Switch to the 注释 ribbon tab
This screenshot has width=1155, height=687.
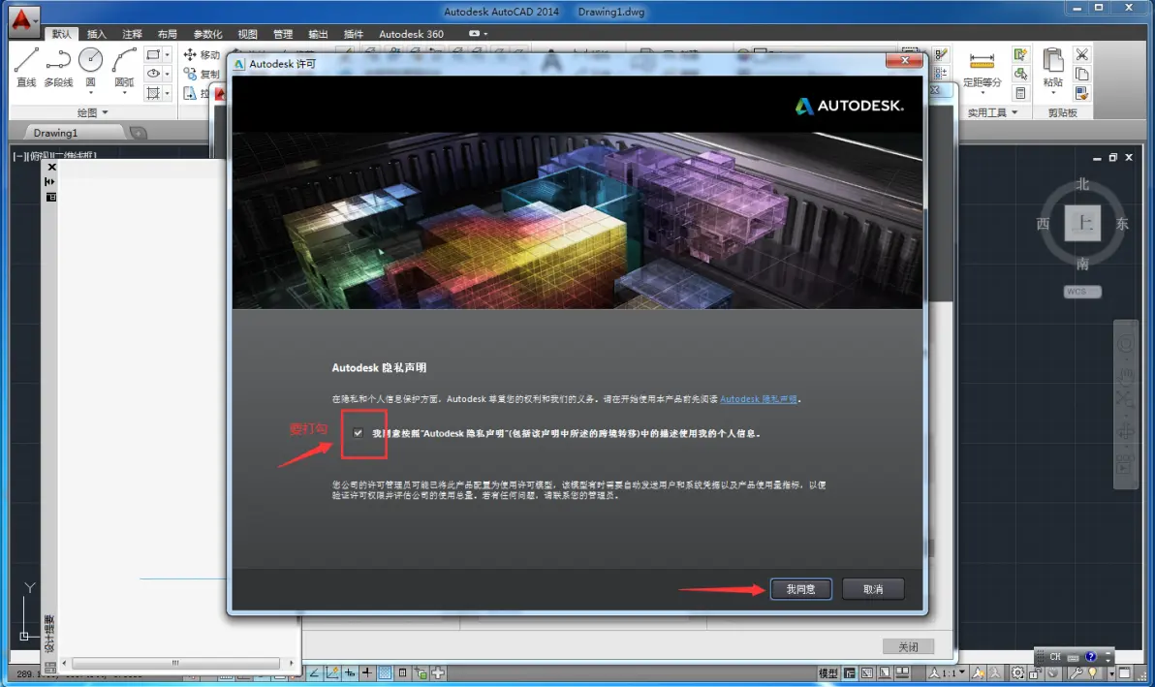pos(132,34)
